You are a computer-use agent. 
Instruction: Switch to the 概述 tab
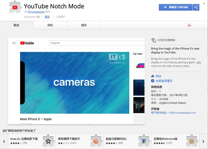tap(16, 25)
